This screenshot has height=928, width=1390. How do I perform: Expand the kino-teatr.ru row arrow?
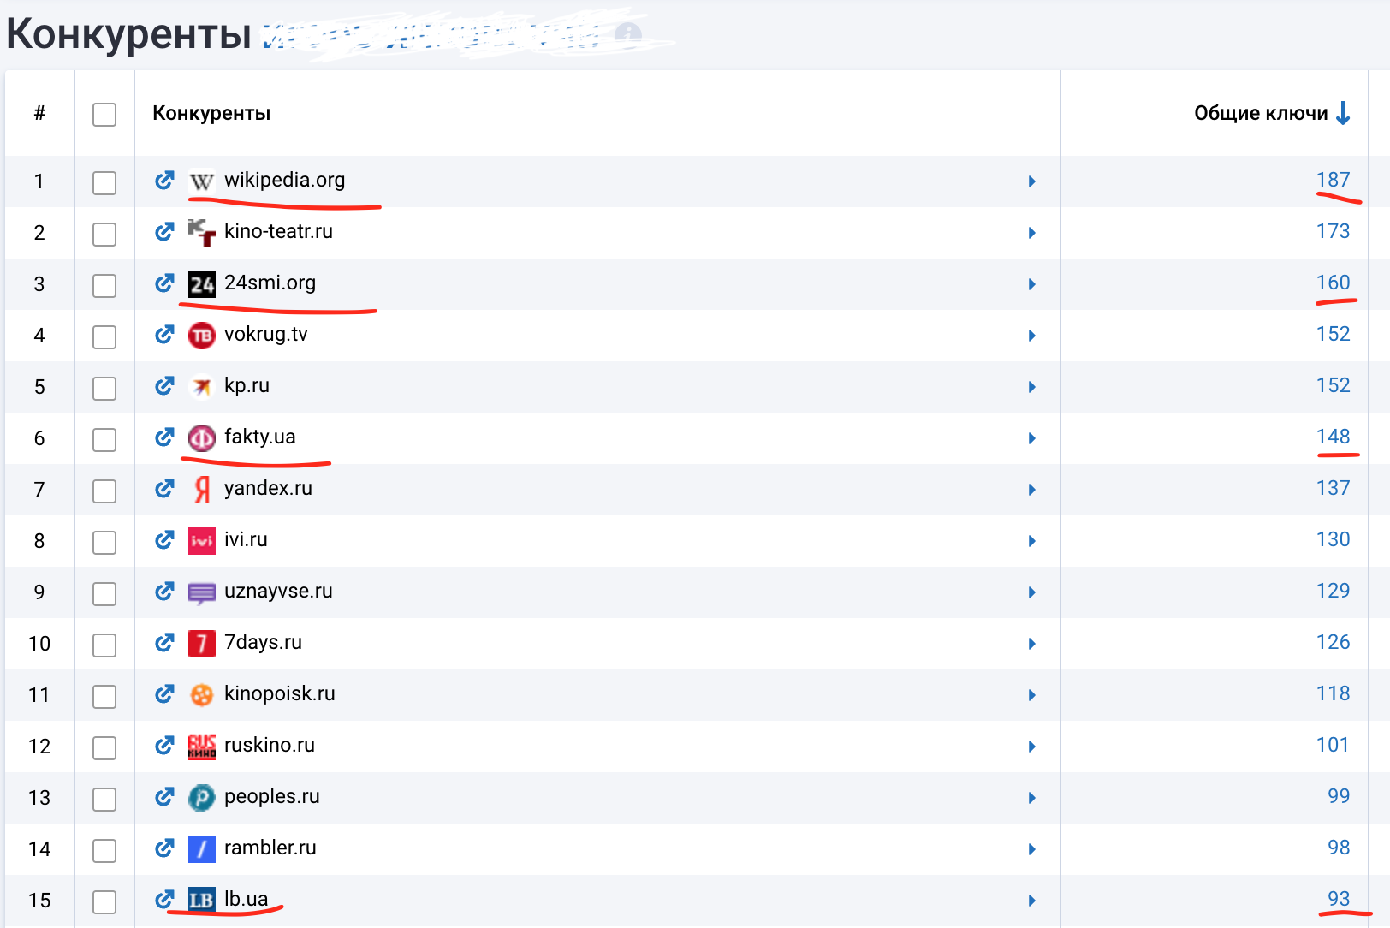pyautogui.click(x=1032, y=233)
